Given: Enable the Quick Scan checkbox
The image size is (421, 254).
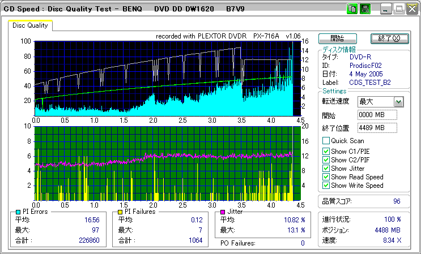Looking at the screenshot, I should 326,141.
